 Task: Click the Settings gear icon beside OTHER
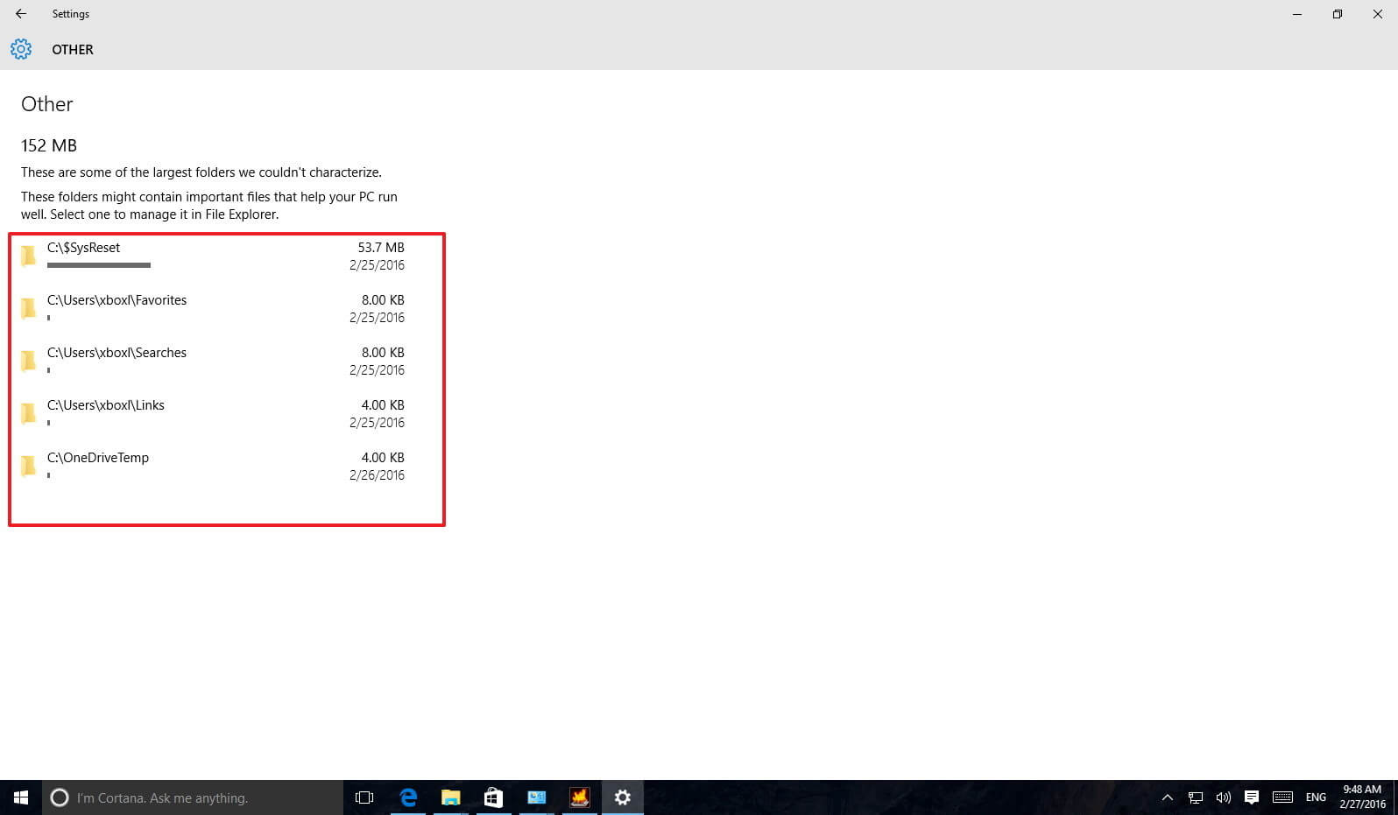click(x=21, y=49)
